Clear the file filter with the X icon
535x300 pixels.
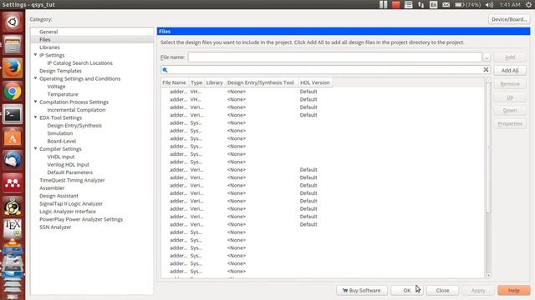coord(486,70)
